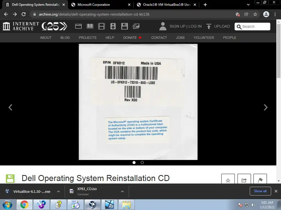Open the Audio speaker icon
The height and width of the screenshot is (210, 281).
point(113,26)
